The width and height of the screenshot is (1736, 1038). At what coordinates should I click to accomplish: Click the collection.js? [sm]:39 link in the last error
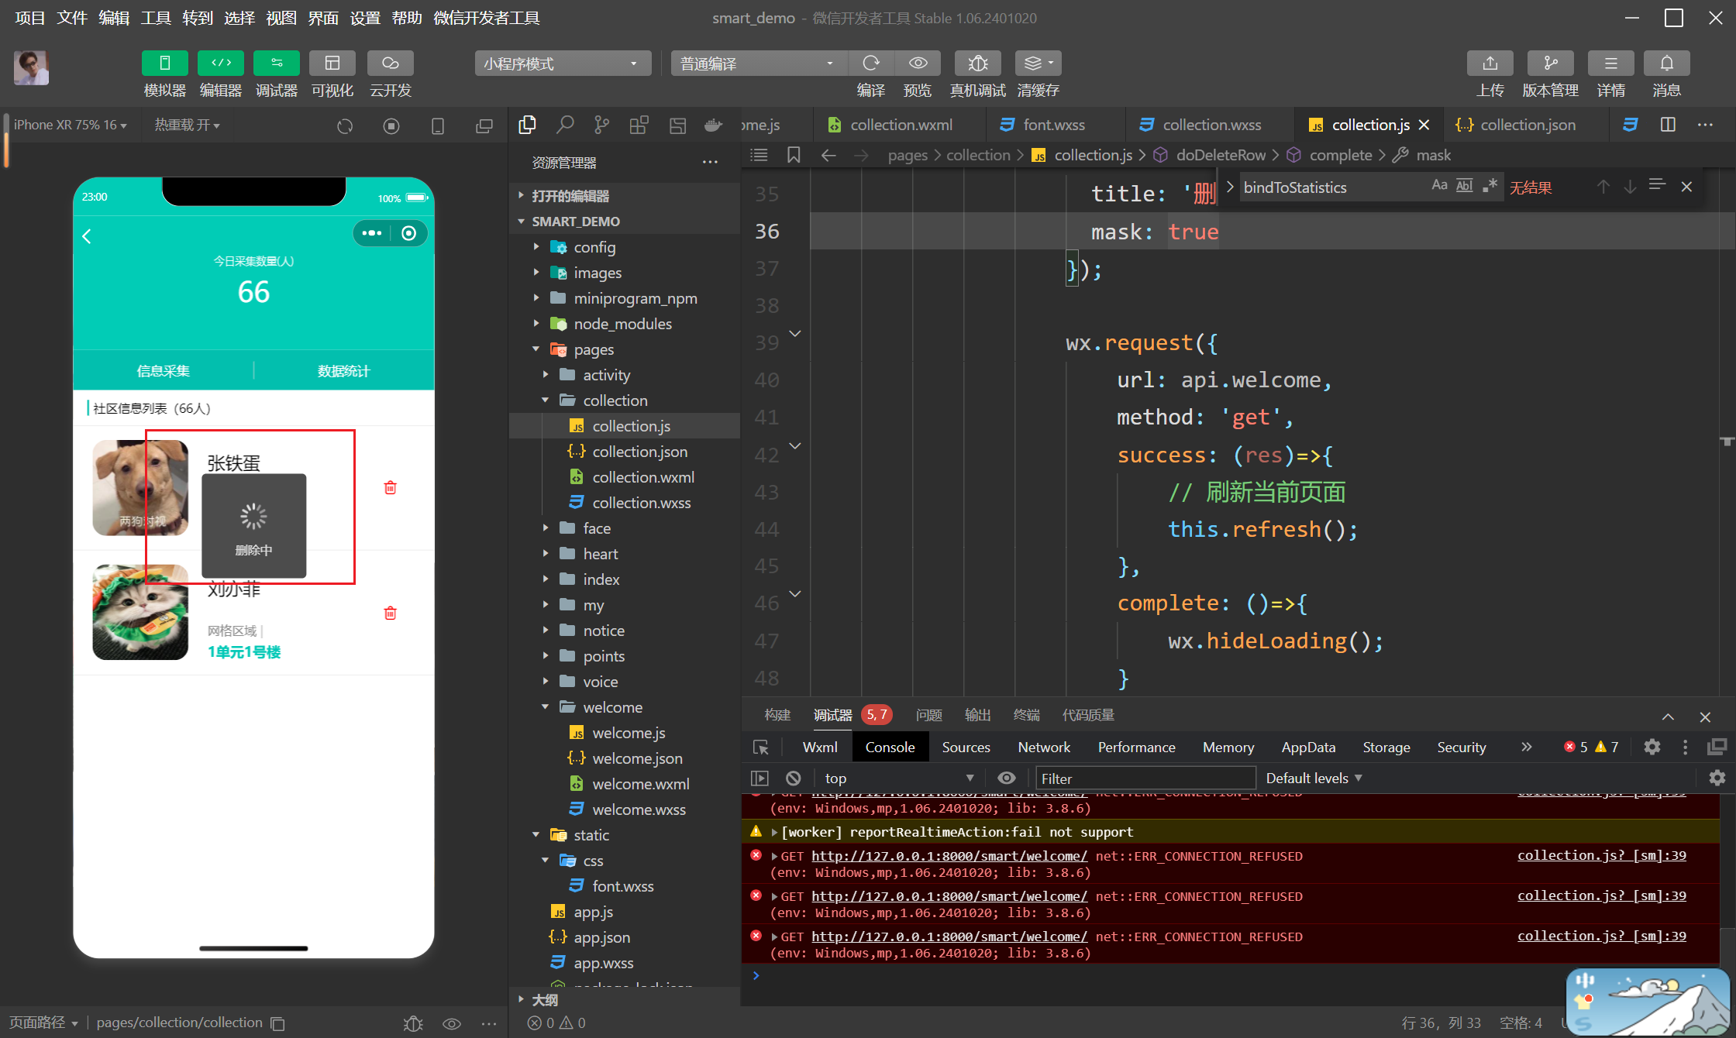coord(1601,936)
